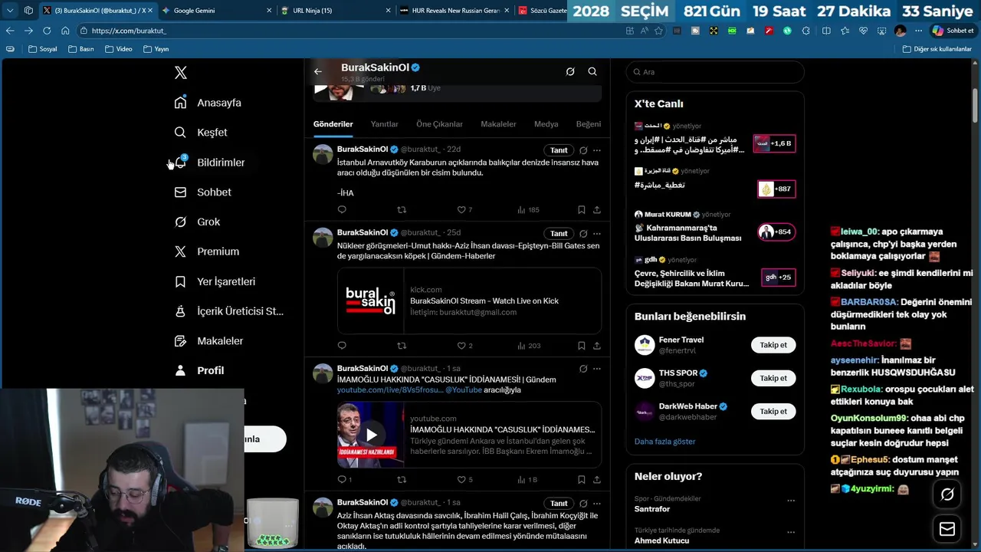This screenshot has width=981, height=552.
Task: View analytics 185 on Arnavutköy post
Action: (528, 209)
